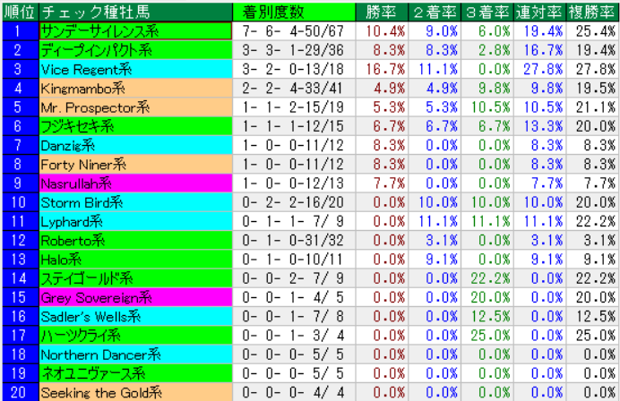The width and height of the screenshot is (620, 401).
Task: Select the 25.0% 複勝率 for ハーツクライ系
Action: pyautogui.click(x=596, y=335)
